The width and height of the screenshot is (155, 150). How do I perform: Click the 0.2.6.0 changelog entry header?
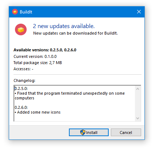21,107
